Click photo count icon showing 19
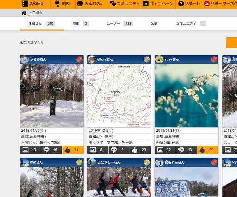Screen dimensions: 237x197 pyautogui.click(x=26, y=150)
